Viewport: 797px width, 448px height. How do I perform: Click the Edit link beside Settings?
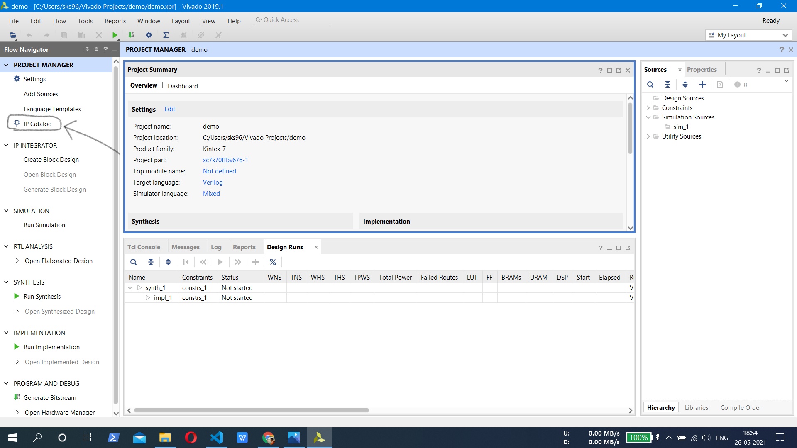169,109
